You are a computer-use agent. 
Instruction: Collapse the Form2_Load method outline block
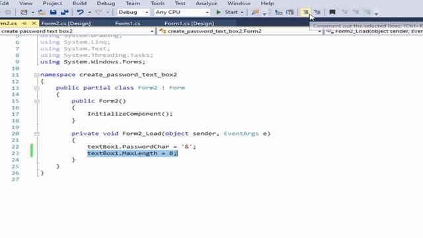pos(37,134)
